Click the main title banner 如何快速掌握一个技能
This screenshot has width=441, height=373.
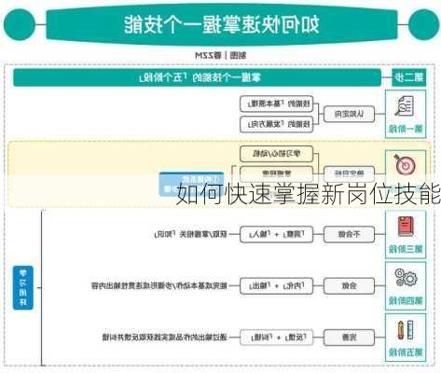point(222,25)
